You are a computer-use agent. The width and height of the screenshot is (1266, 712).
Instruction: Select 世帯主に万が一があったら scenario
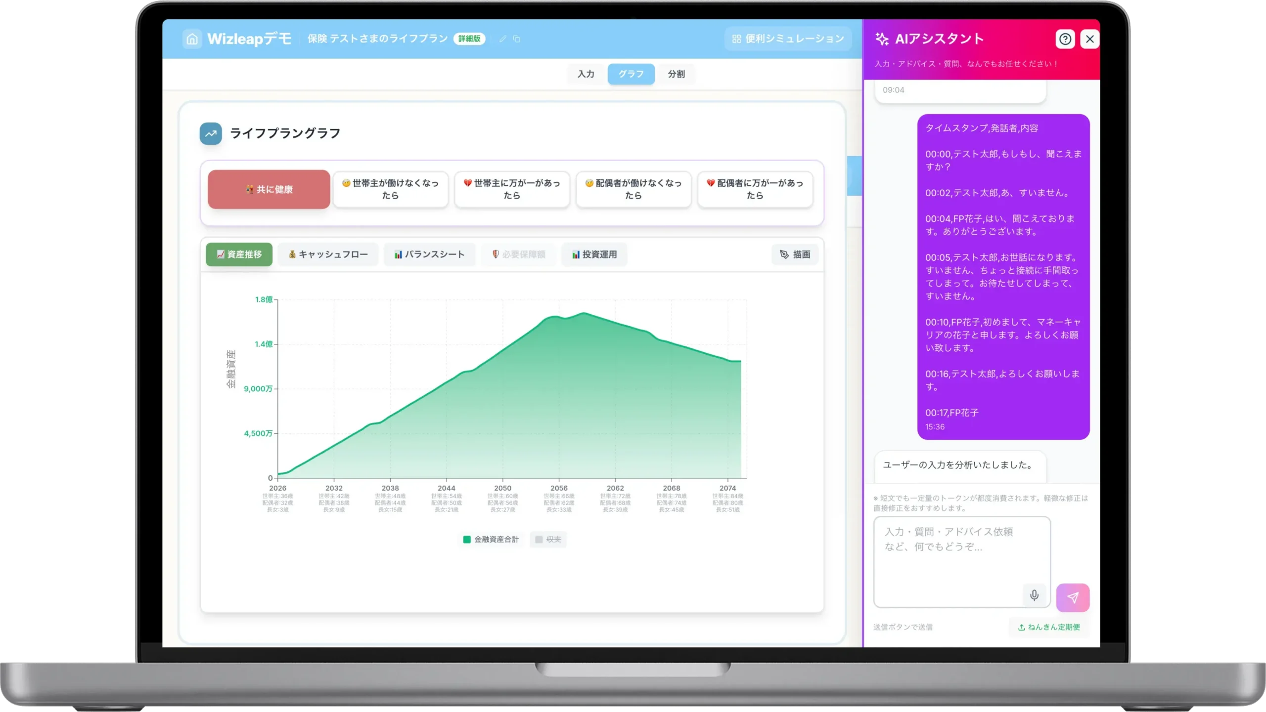(512, 189)
